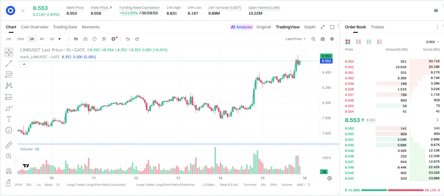The image size is (444, 196).
Task: Open the Last Price dropdown
Action: pyautogui.click(x=295, y=39)
